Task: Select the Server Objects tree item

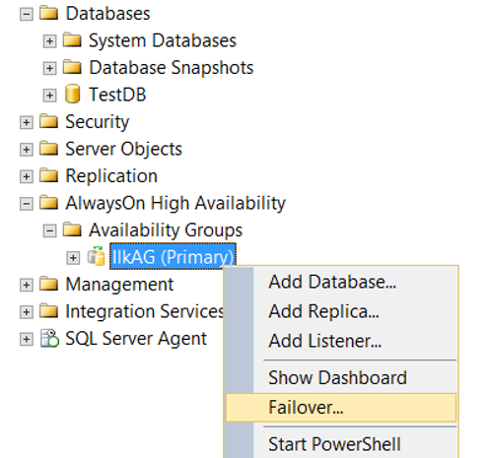Action: (123, 149)
